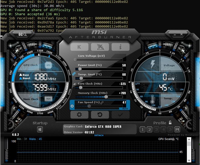Image resolution: width=200 pixels, height=165 pixels.
Task: Click the Maks. : 45 graph value
Action: click(x=35, y=139)
